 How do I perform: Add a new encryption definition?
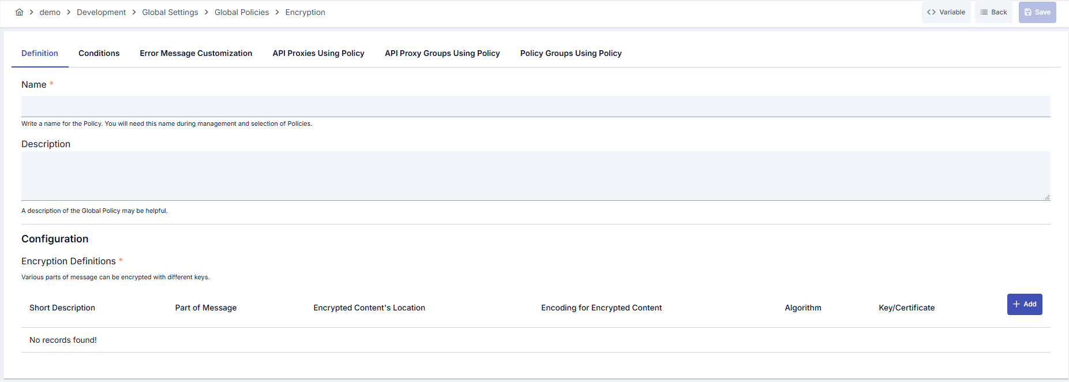click(1025, 304)
